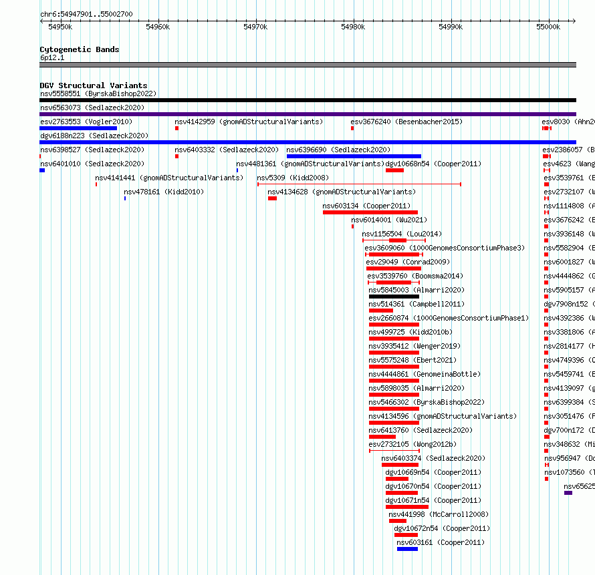Click nsv5845003 (Almarri2020) label
This screenshot has height=575, width=595.
416,290
